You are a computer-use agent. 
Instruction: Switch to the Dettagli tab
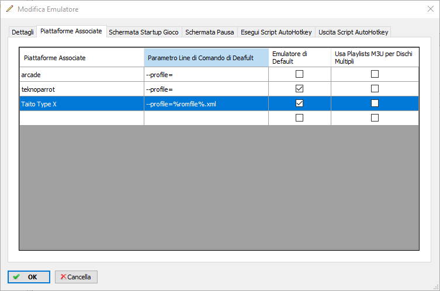coord(23,32)
